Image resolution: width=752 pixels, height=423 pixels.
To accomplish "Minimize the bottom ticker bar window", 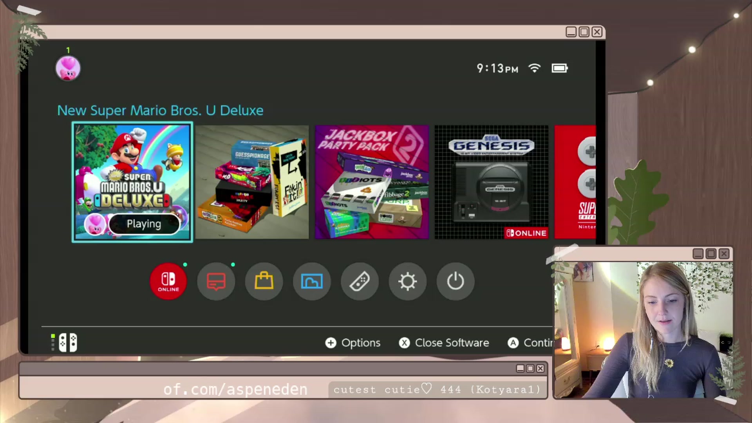I will [520, 369].
